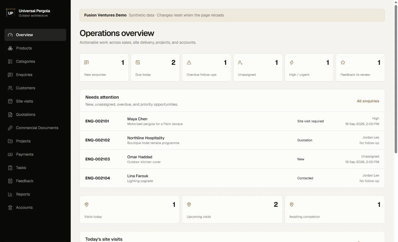The image size is (398, 242).
Task: Open enquiry ENQ-002101 for Maya Chen
Action: [232, 121]
